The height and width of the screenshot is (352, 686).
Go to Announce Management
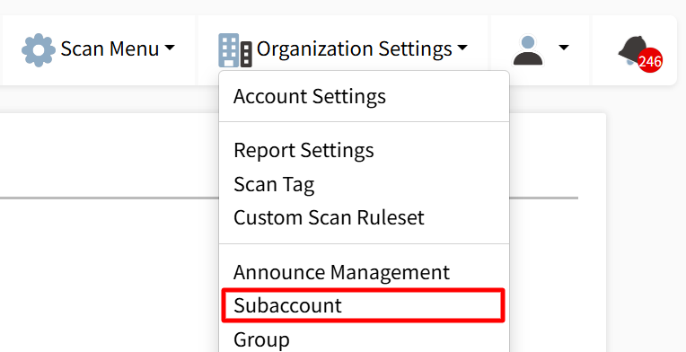coord(364,272)
